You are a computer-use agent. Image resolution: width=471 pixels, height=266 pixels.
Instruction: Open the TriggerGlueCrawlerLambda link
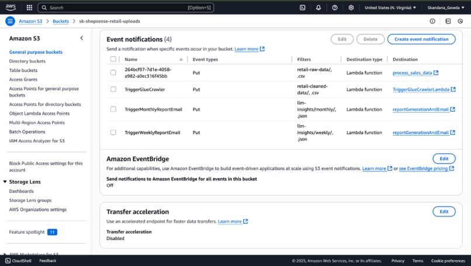421,89
